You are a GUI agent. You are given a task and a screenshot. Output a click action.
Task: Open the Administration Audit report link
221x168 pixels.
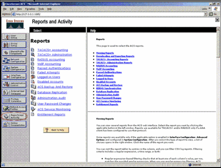[52, 98]
